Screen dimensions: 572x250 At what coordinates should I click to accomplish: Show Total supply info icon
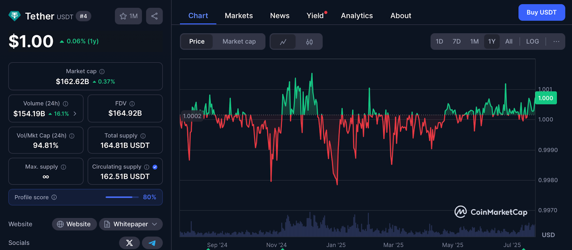143,136
